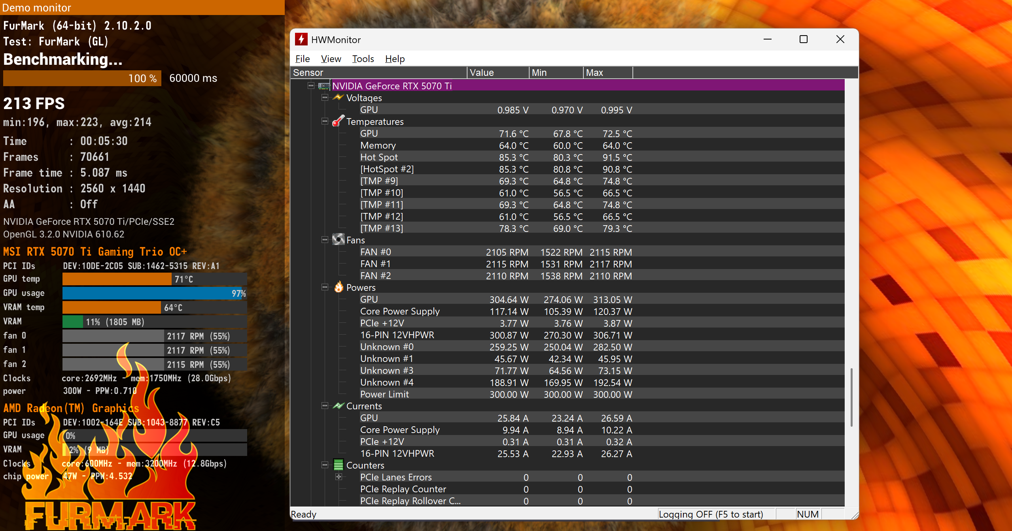
Task: Click the green Counters icon
Action: [338, 465]
